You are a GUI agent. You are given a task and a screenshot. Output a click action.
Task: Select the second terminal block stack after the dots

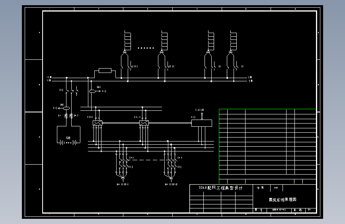tap(164, 41)
